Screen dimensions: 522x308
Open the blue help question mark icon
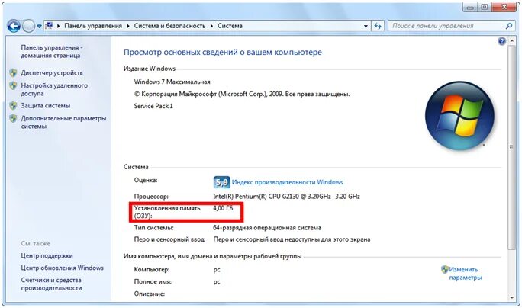pyautogui.click(x=501, y=41)
